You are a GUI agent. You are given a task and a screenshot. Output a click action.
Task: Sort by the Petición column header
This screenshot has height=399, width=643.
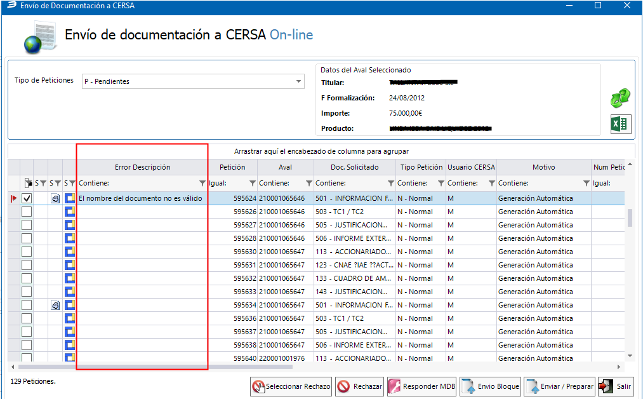click(x=232, y=168)
